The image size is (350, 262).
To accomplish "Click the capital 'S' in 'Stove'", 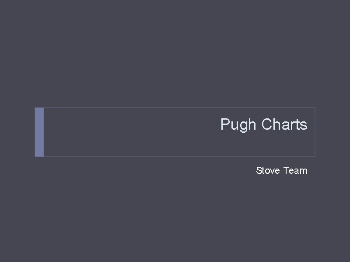I will click(x=259, y=171).
